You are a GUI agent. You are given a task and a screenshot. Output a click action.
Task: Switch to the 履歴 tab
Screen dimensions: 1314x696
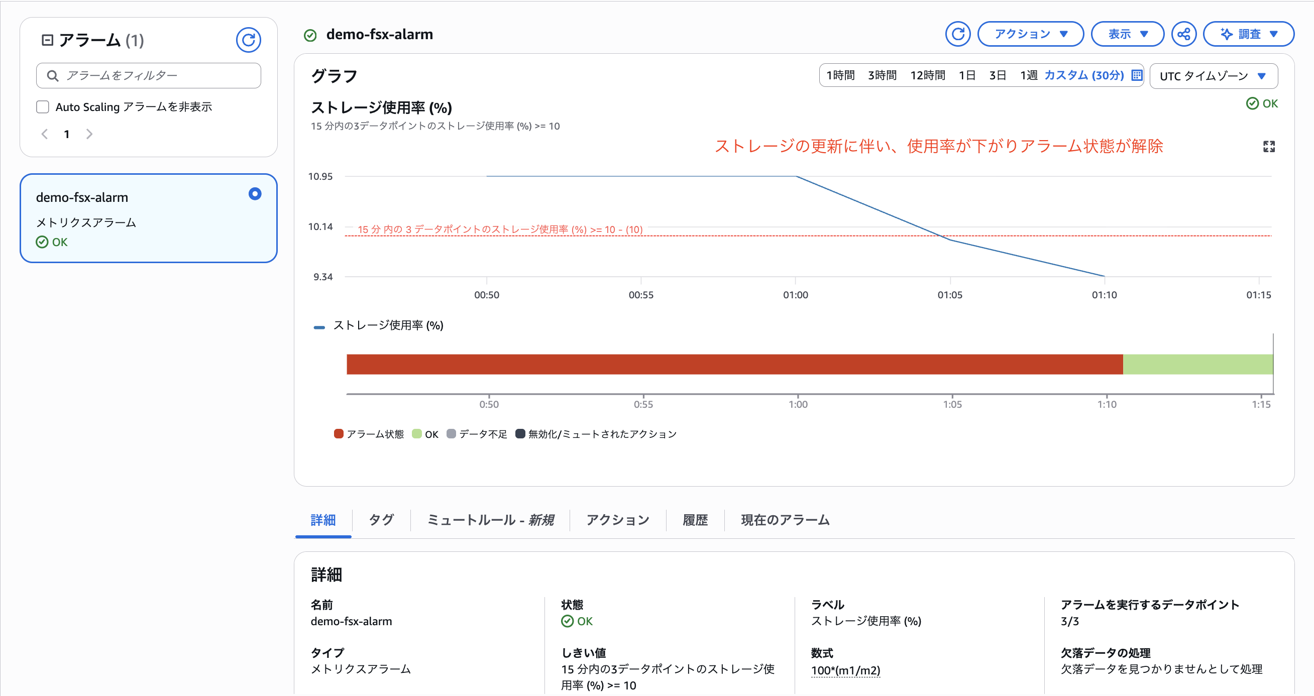(x=695, y=520)
